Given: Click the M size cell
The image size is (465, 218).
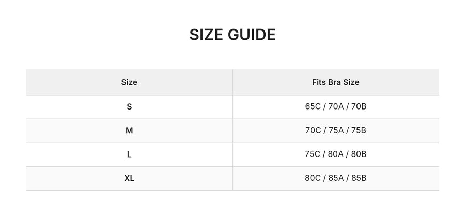Looking at the screenshot, I should click(129, 131).
